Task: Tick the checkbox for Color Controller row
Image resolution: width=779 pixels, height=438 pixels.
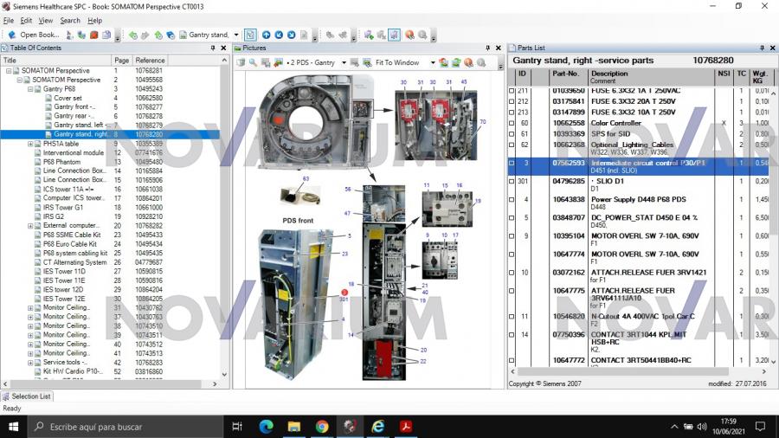Action: pyautogui.click(x=512, y=123)
